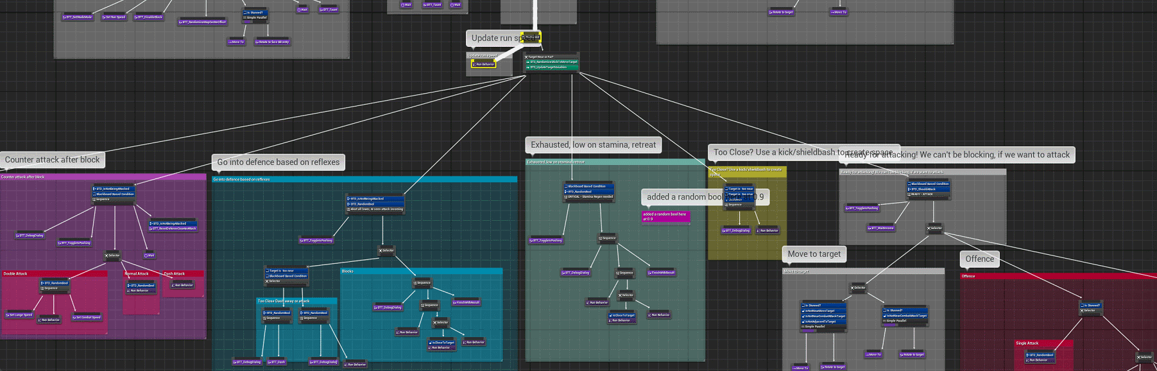Click the BTT_Dash task node
The width and height of the screenshot is (1157, 371).
coord(277,362)
